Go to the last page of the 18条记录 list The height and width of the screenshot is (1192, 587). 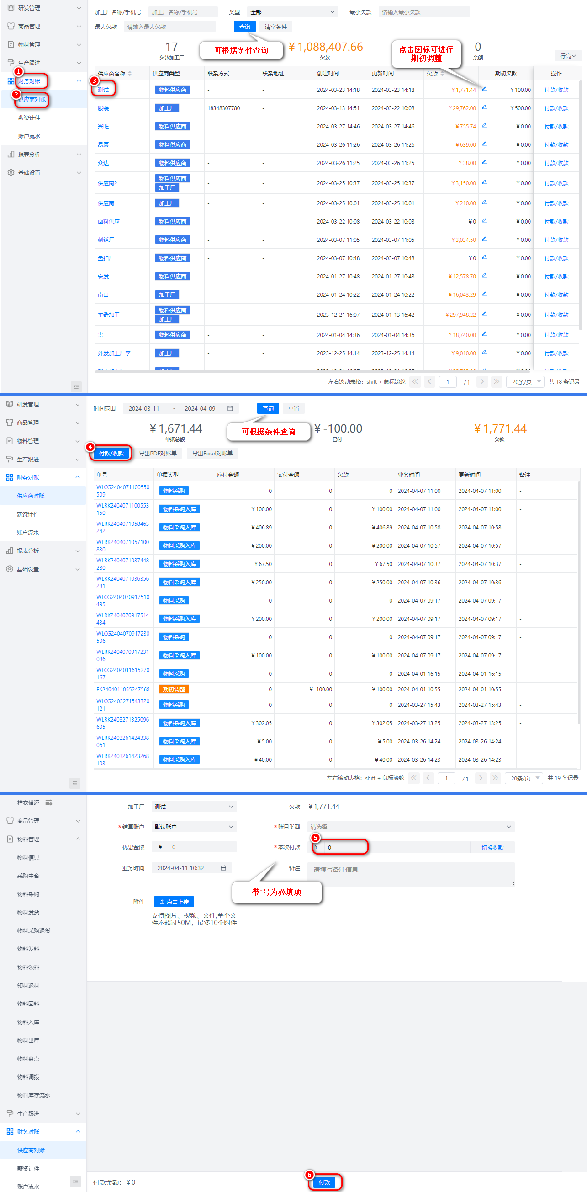tap(496, 382)
